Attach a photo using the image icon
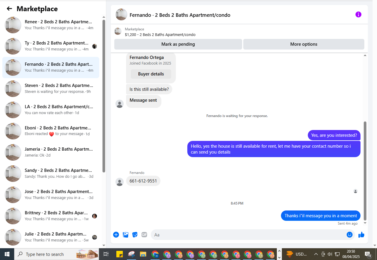This screenshot has width=377, height=260. pyautogui.click(x=125, y=235)
